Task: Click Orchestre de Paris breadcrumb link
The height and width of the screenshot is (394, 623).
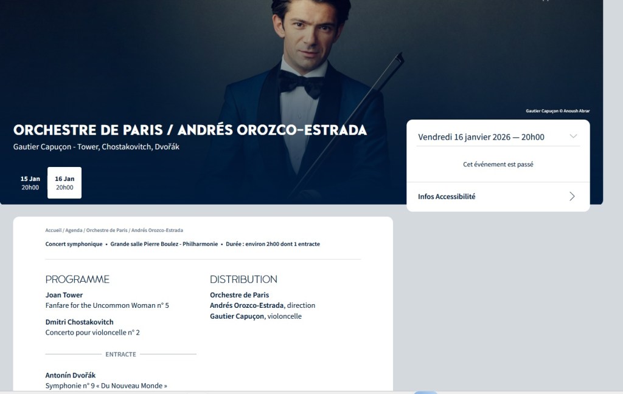Action: click(106, 231)
